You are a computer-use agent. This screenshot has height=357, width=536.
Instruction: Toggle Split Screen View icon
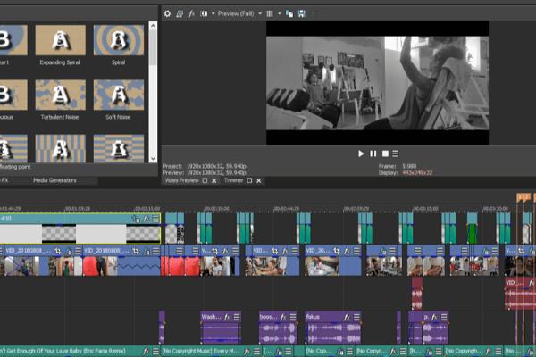tap(204, 13)
